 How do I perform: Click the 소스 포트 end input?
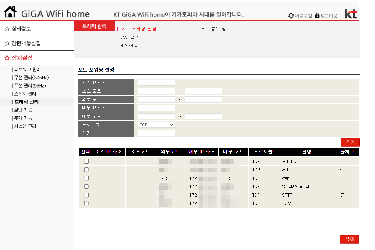pyautogui.click(x=203, y=91)
